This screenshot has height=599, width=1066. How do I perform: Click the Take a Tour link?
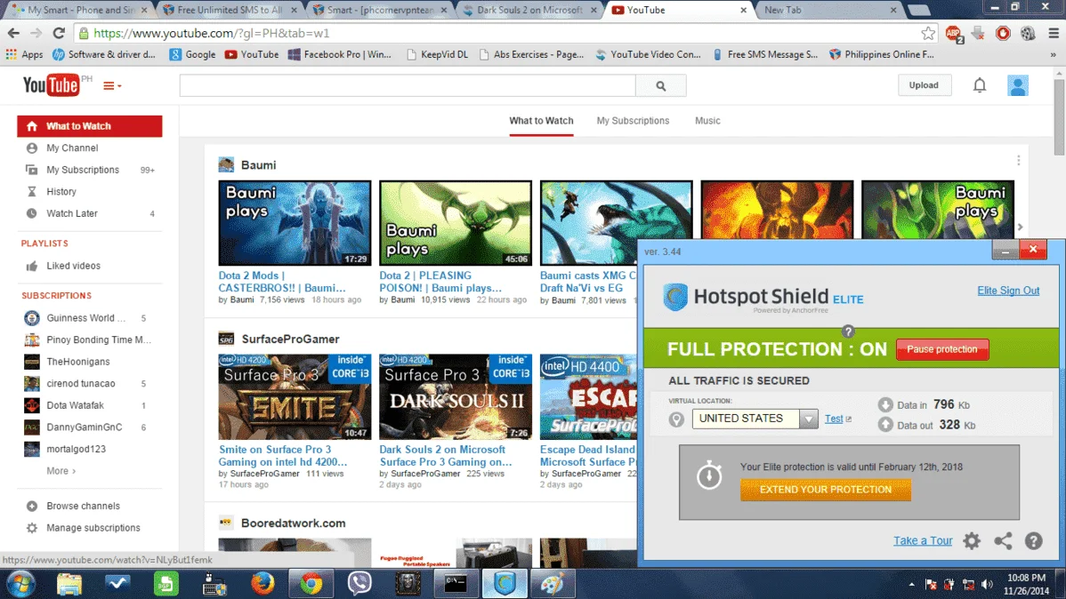click(x=923, y=540)
